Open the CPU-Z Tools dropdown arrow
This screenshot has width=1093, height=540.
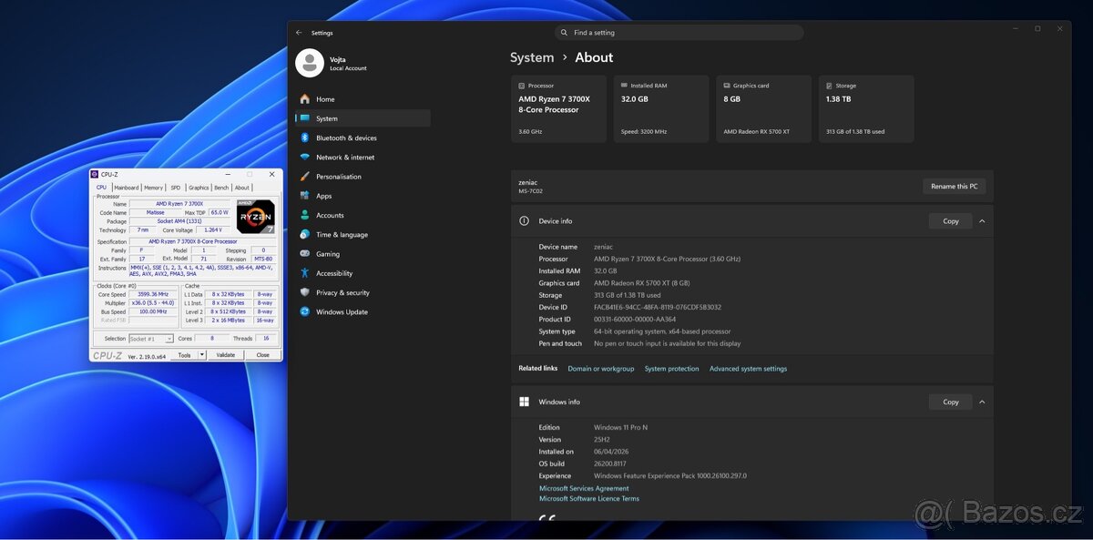pos(202,355)
